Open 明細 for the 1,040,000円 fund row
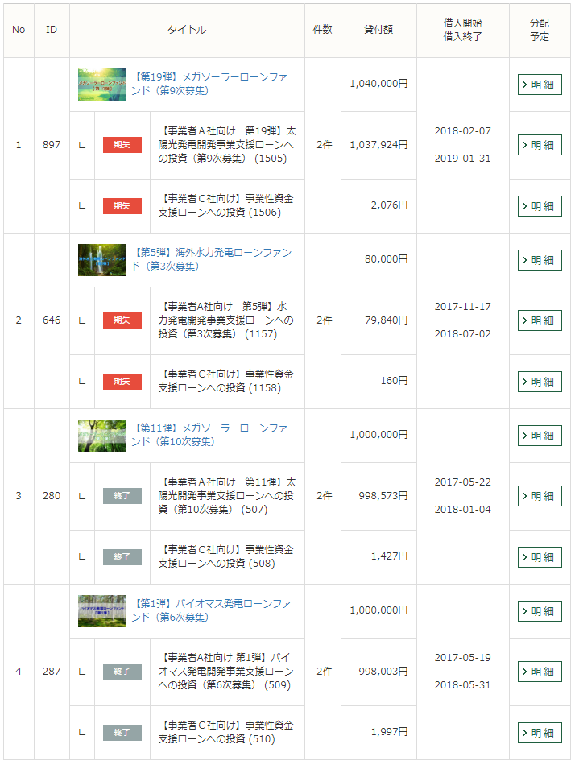Image resolution: width=579 pixels, height=769 pixels. click(x=540, y=85)
